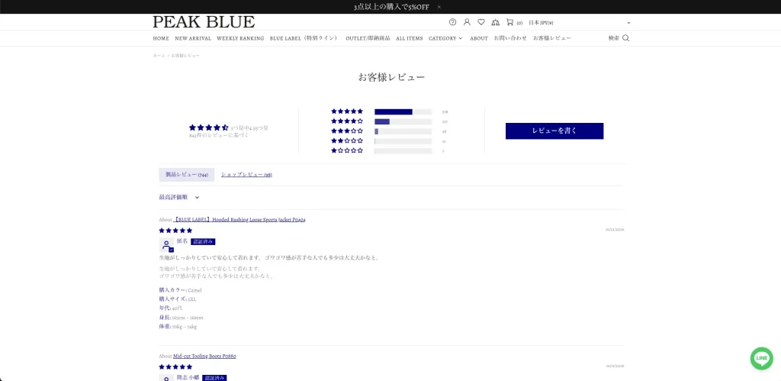Open the 日本 JPY currency dropdown
This screenshot has height=381, width=781.
coord(580,23)
